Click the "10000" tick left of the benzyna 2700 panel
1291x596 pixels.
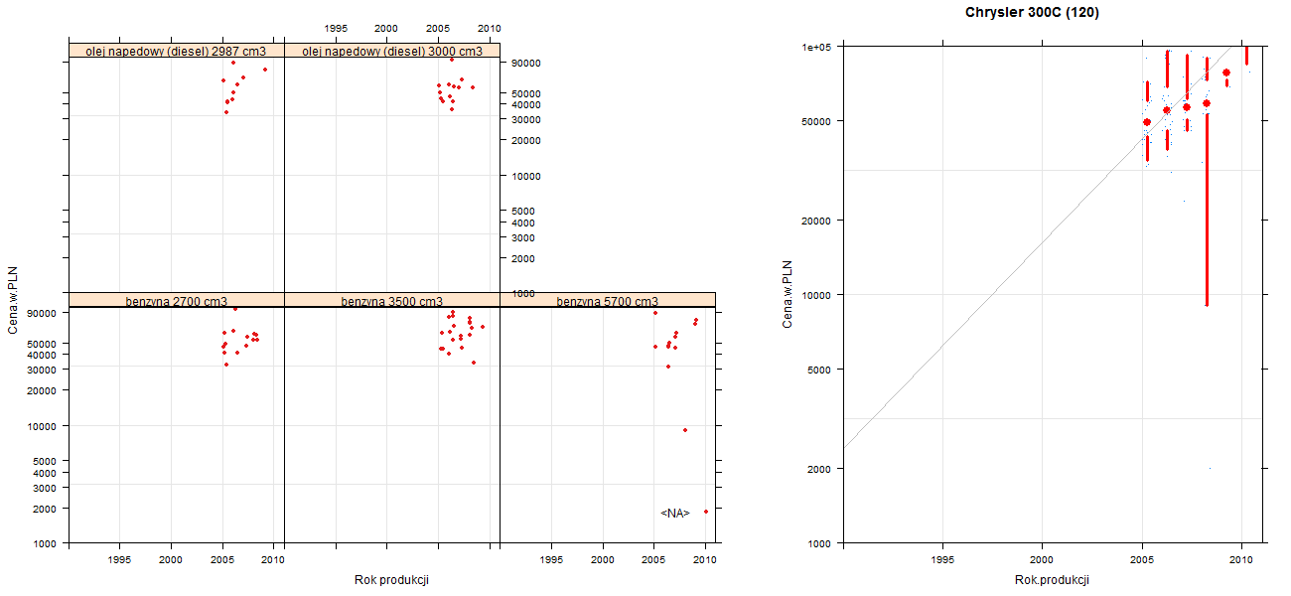(44, 426)
